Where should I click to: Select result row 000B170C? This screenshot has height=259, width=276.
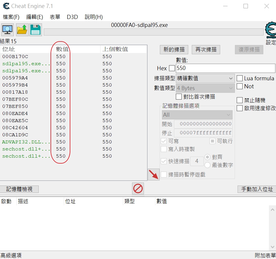[73, 57]
